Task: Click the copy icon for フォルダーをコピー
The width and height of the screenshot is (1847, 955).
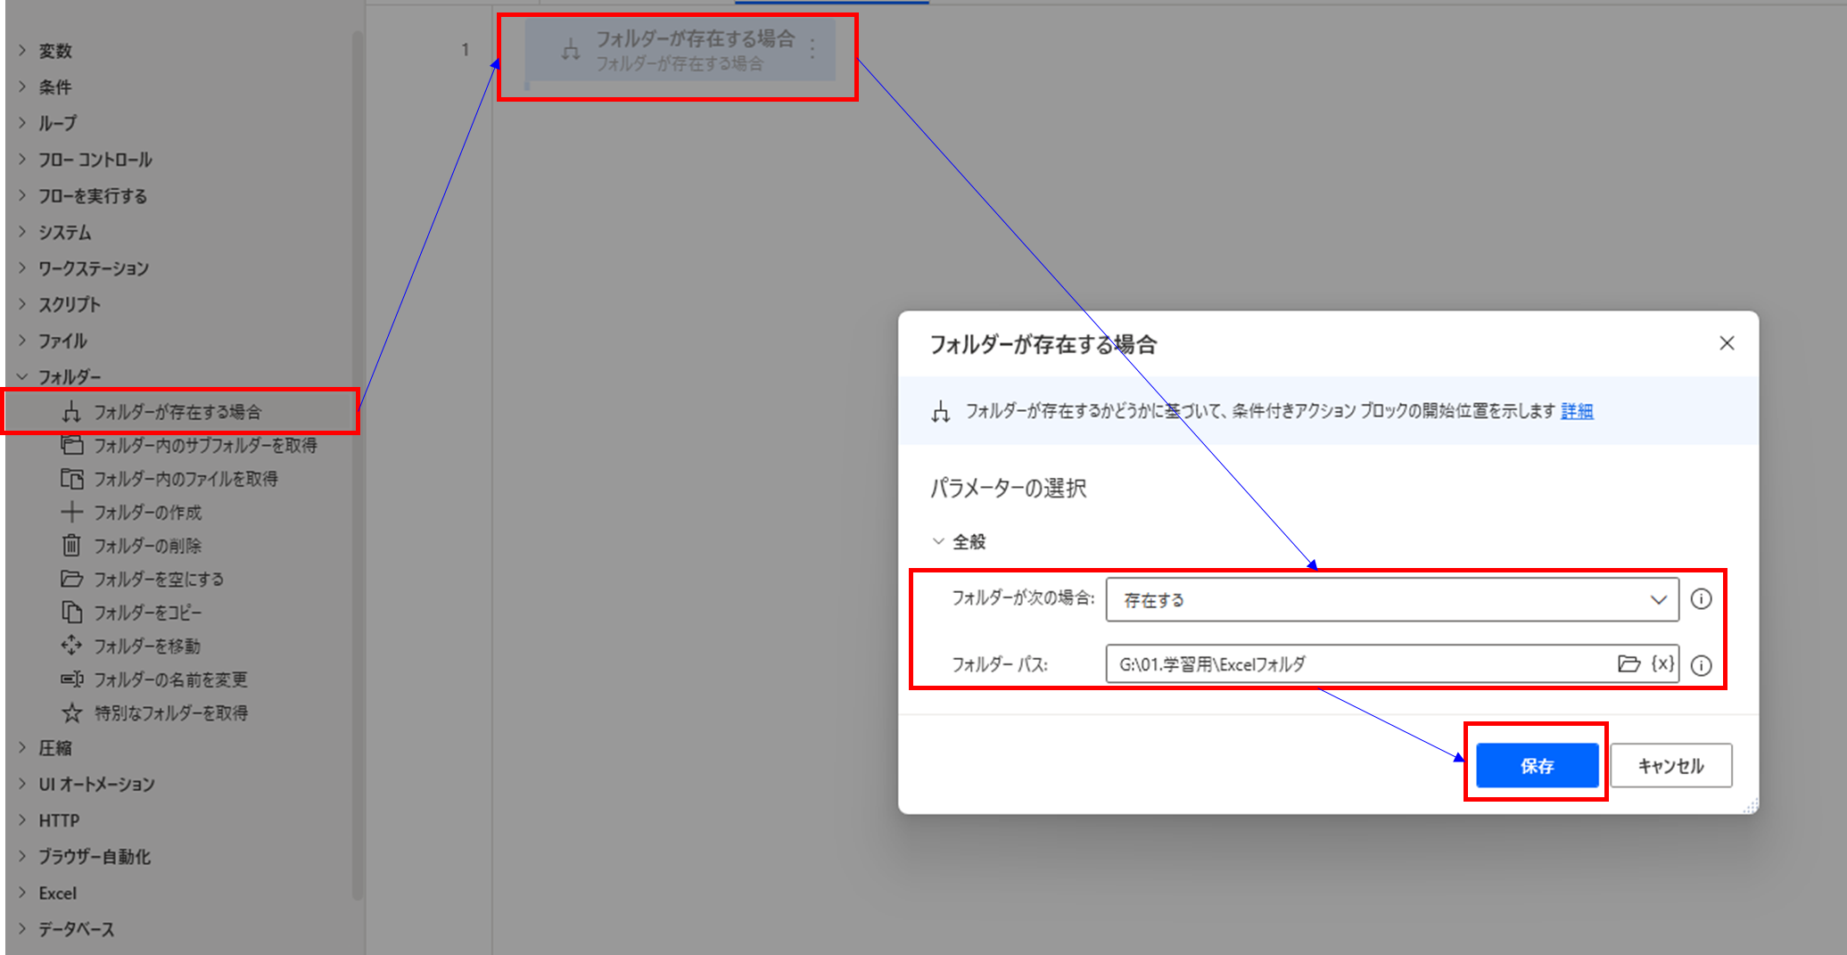Action: [71, 612]
